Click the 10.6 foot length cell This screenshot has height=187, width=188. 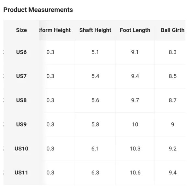(135, 173)
